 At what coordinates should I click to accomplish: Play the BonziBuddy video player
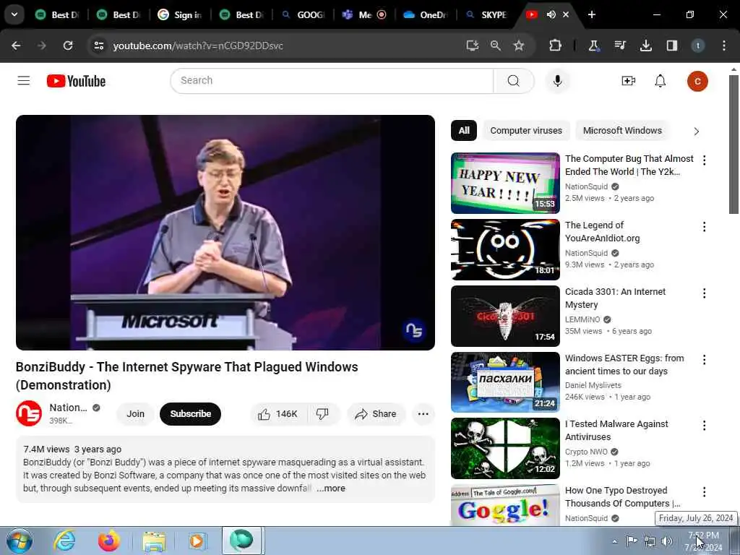tap(225, 232)
